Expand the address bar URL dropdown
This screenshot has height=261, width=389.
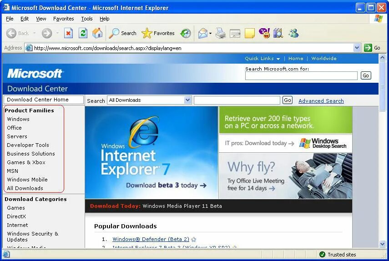[357, 48]
